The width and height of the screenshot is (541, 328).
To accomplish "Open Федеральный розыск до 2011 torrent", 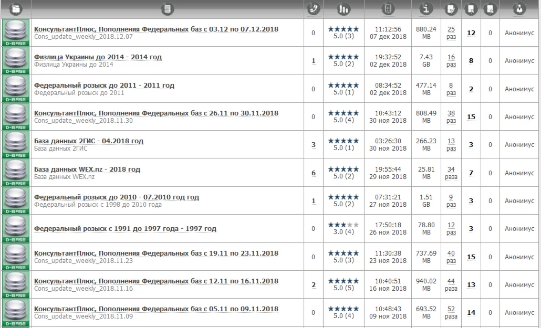I will [104, 85].
